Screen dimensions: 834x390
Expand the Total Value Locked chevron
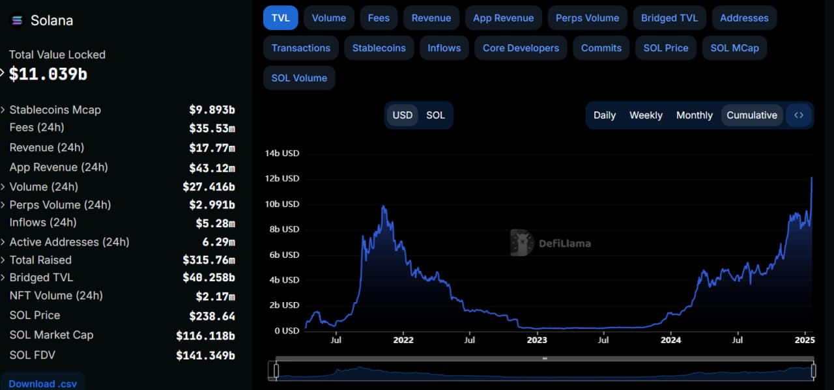click(x=3, y=73)
